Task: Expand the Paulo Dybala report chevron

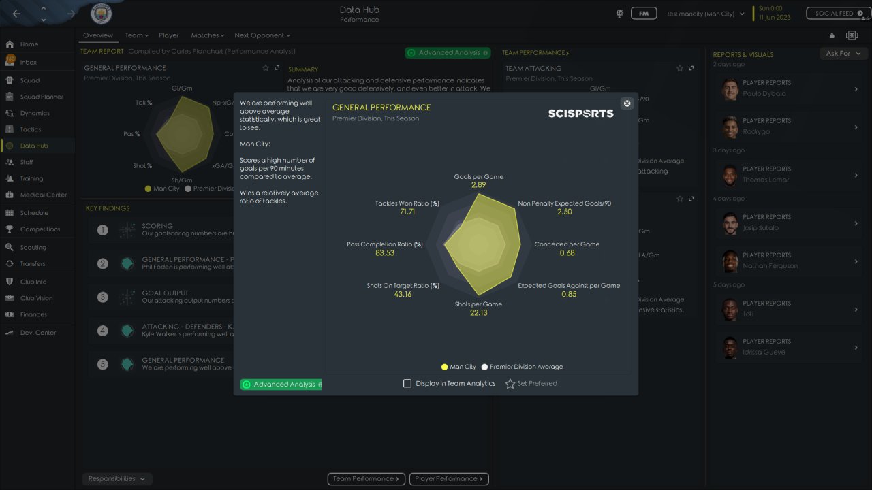Action: (x=856, y=89)
